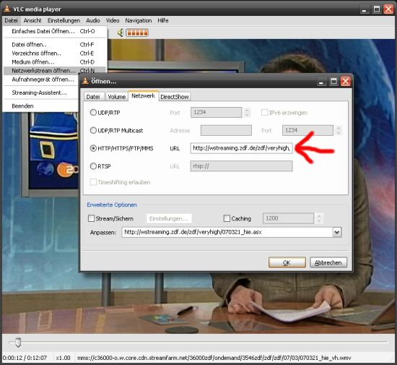Click the HTTP URL input field
The image size is (397, 365).
click(x=241, y=148)
